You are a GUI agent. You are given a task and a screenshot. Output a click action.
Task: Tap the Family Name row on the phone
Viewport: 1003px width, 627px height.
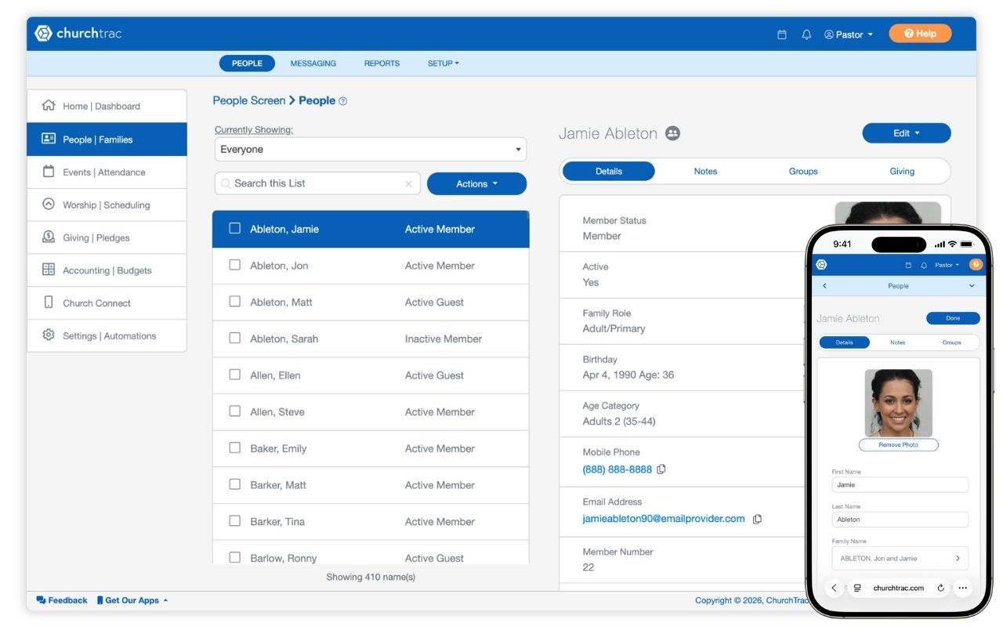pyautogui.click(x=900, y=558)
